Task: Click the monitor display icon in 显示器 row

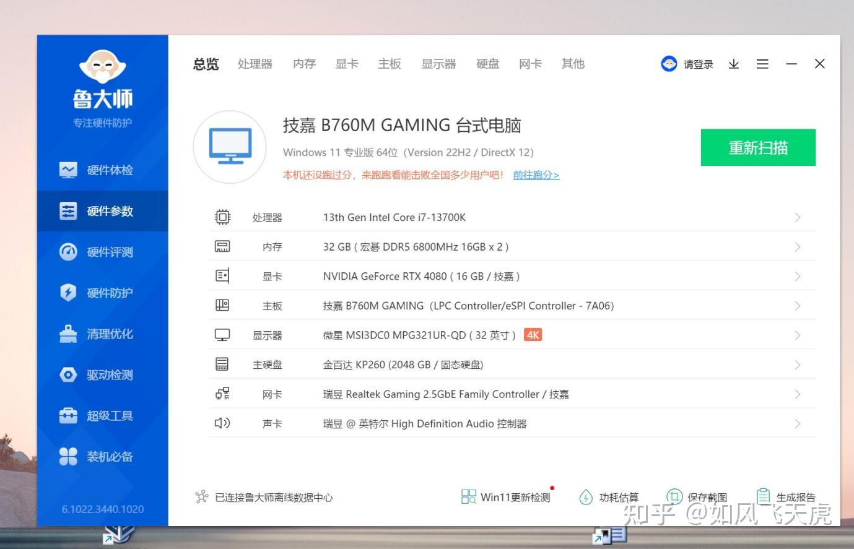Action: coord(222,335)
